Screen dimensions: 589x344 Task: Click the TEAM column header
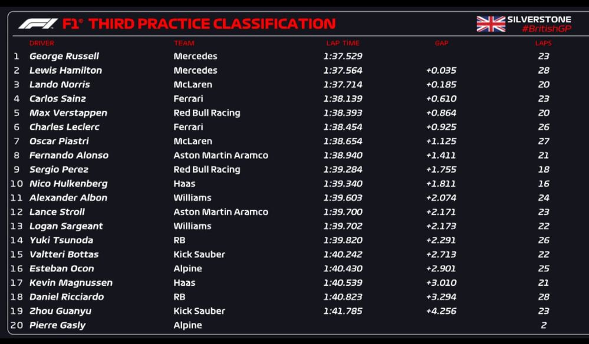[184, 43]
